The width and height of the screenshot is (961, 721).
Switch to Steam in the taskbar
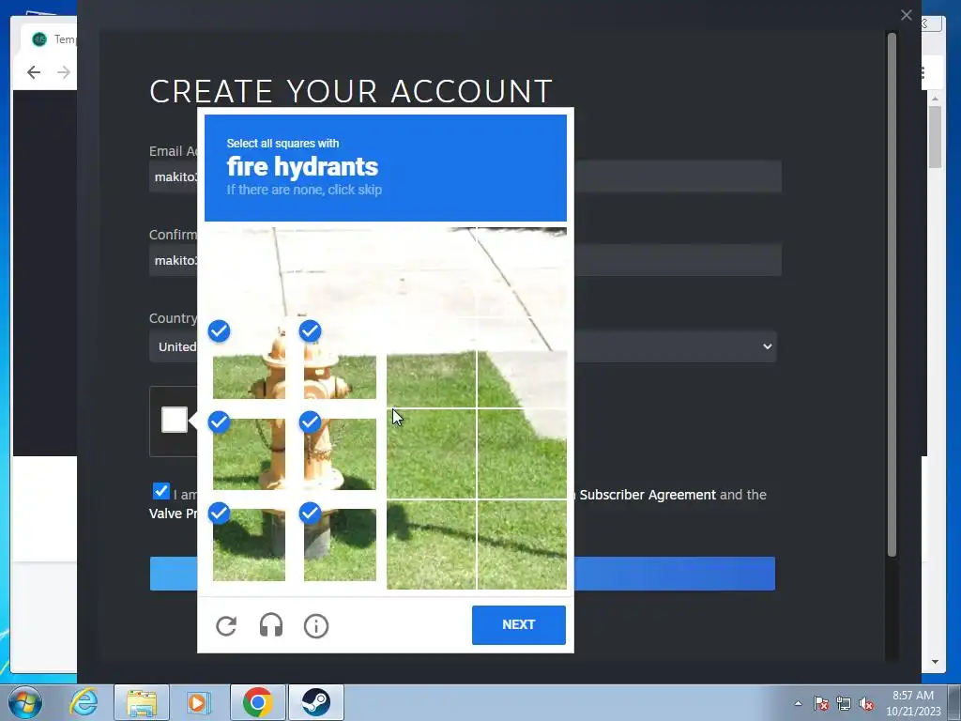tap(316, 702)
